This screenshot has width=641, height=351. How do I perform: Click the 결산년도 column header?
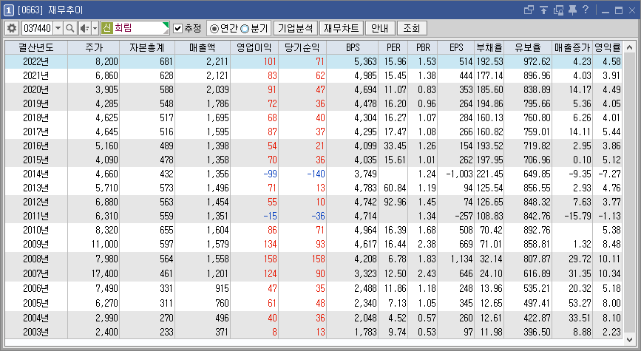click(36, 47)
